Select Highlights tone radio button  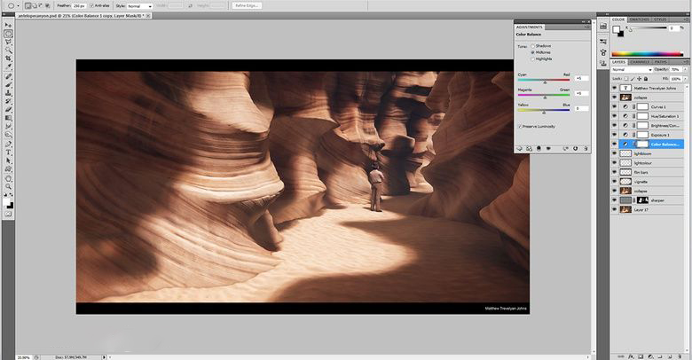pos(532,59)
